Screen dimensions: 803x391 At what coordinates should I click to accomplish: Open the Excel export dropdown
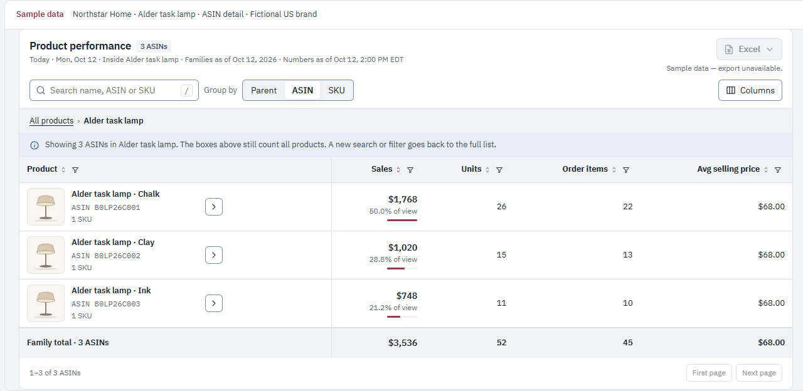tap(749, 49)
